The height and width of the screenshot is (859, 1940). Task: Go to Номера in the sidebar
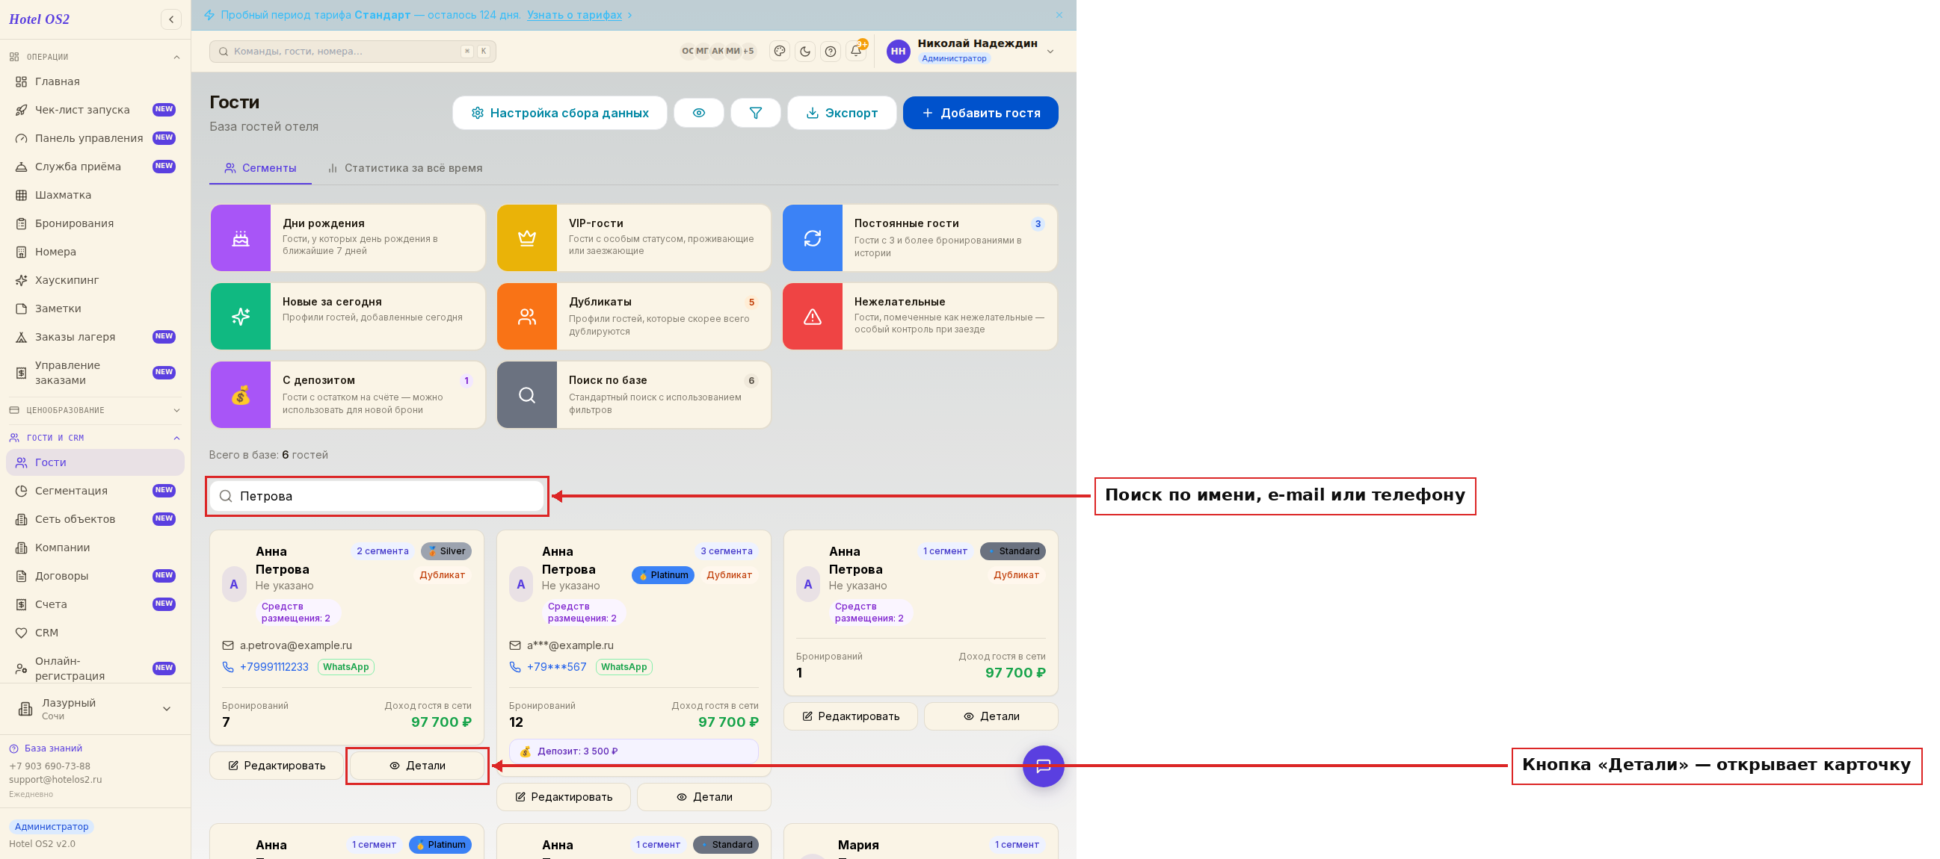click(x=95, y=252)
